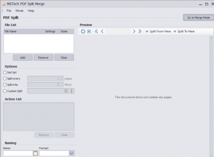The image size is (214, 157).
Task: Click Go to Merge Mode button
Action: [199, 18]
